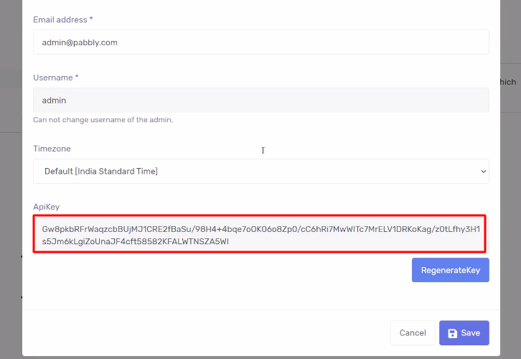521x359 pixels.
Task: Click the Email address label
Action: pyautogui.click(x=60, y=19)
